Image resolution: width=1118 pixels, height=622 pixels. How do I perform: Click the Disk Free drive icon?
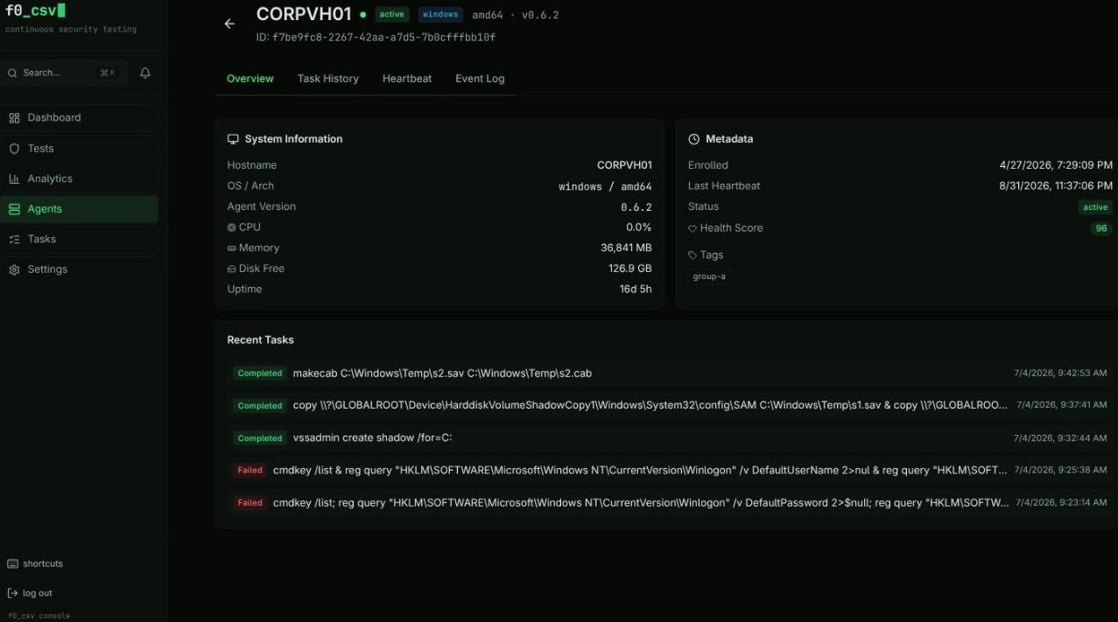232,269
